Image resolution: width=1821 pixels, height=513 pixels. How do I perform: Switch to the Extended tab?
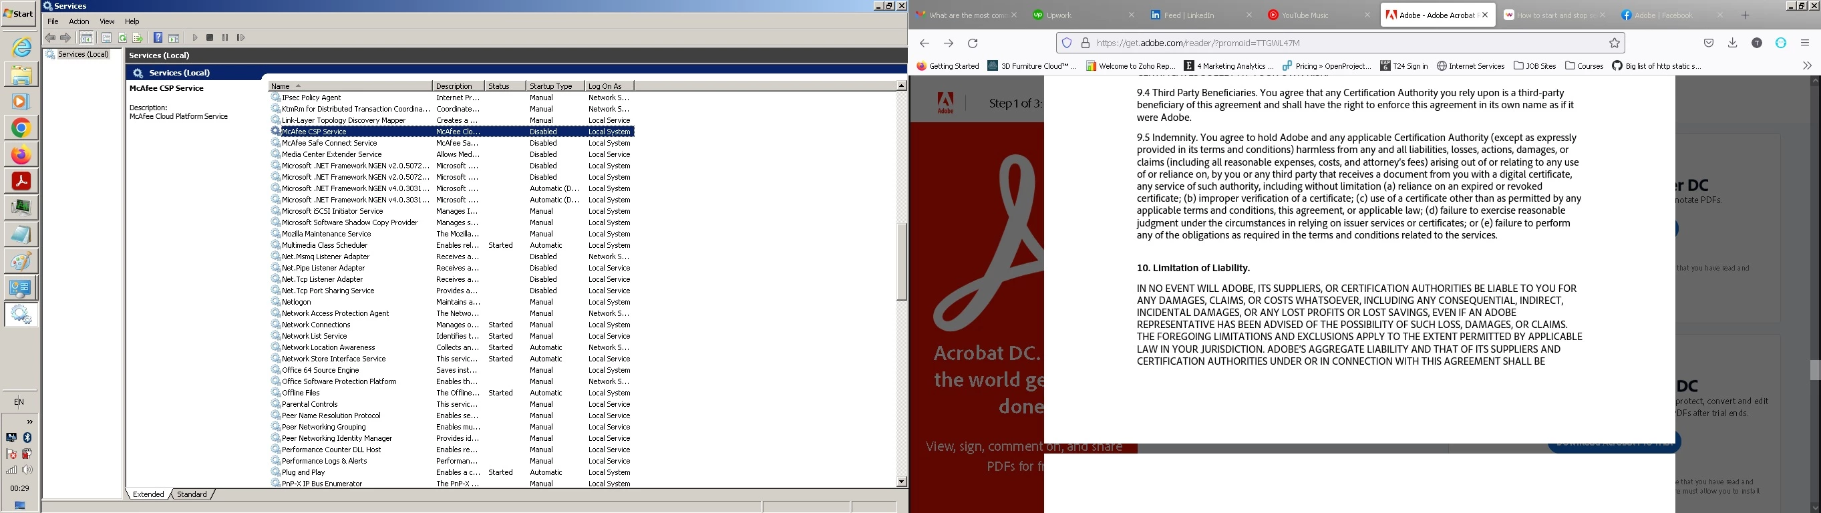(x=148, y=494)
